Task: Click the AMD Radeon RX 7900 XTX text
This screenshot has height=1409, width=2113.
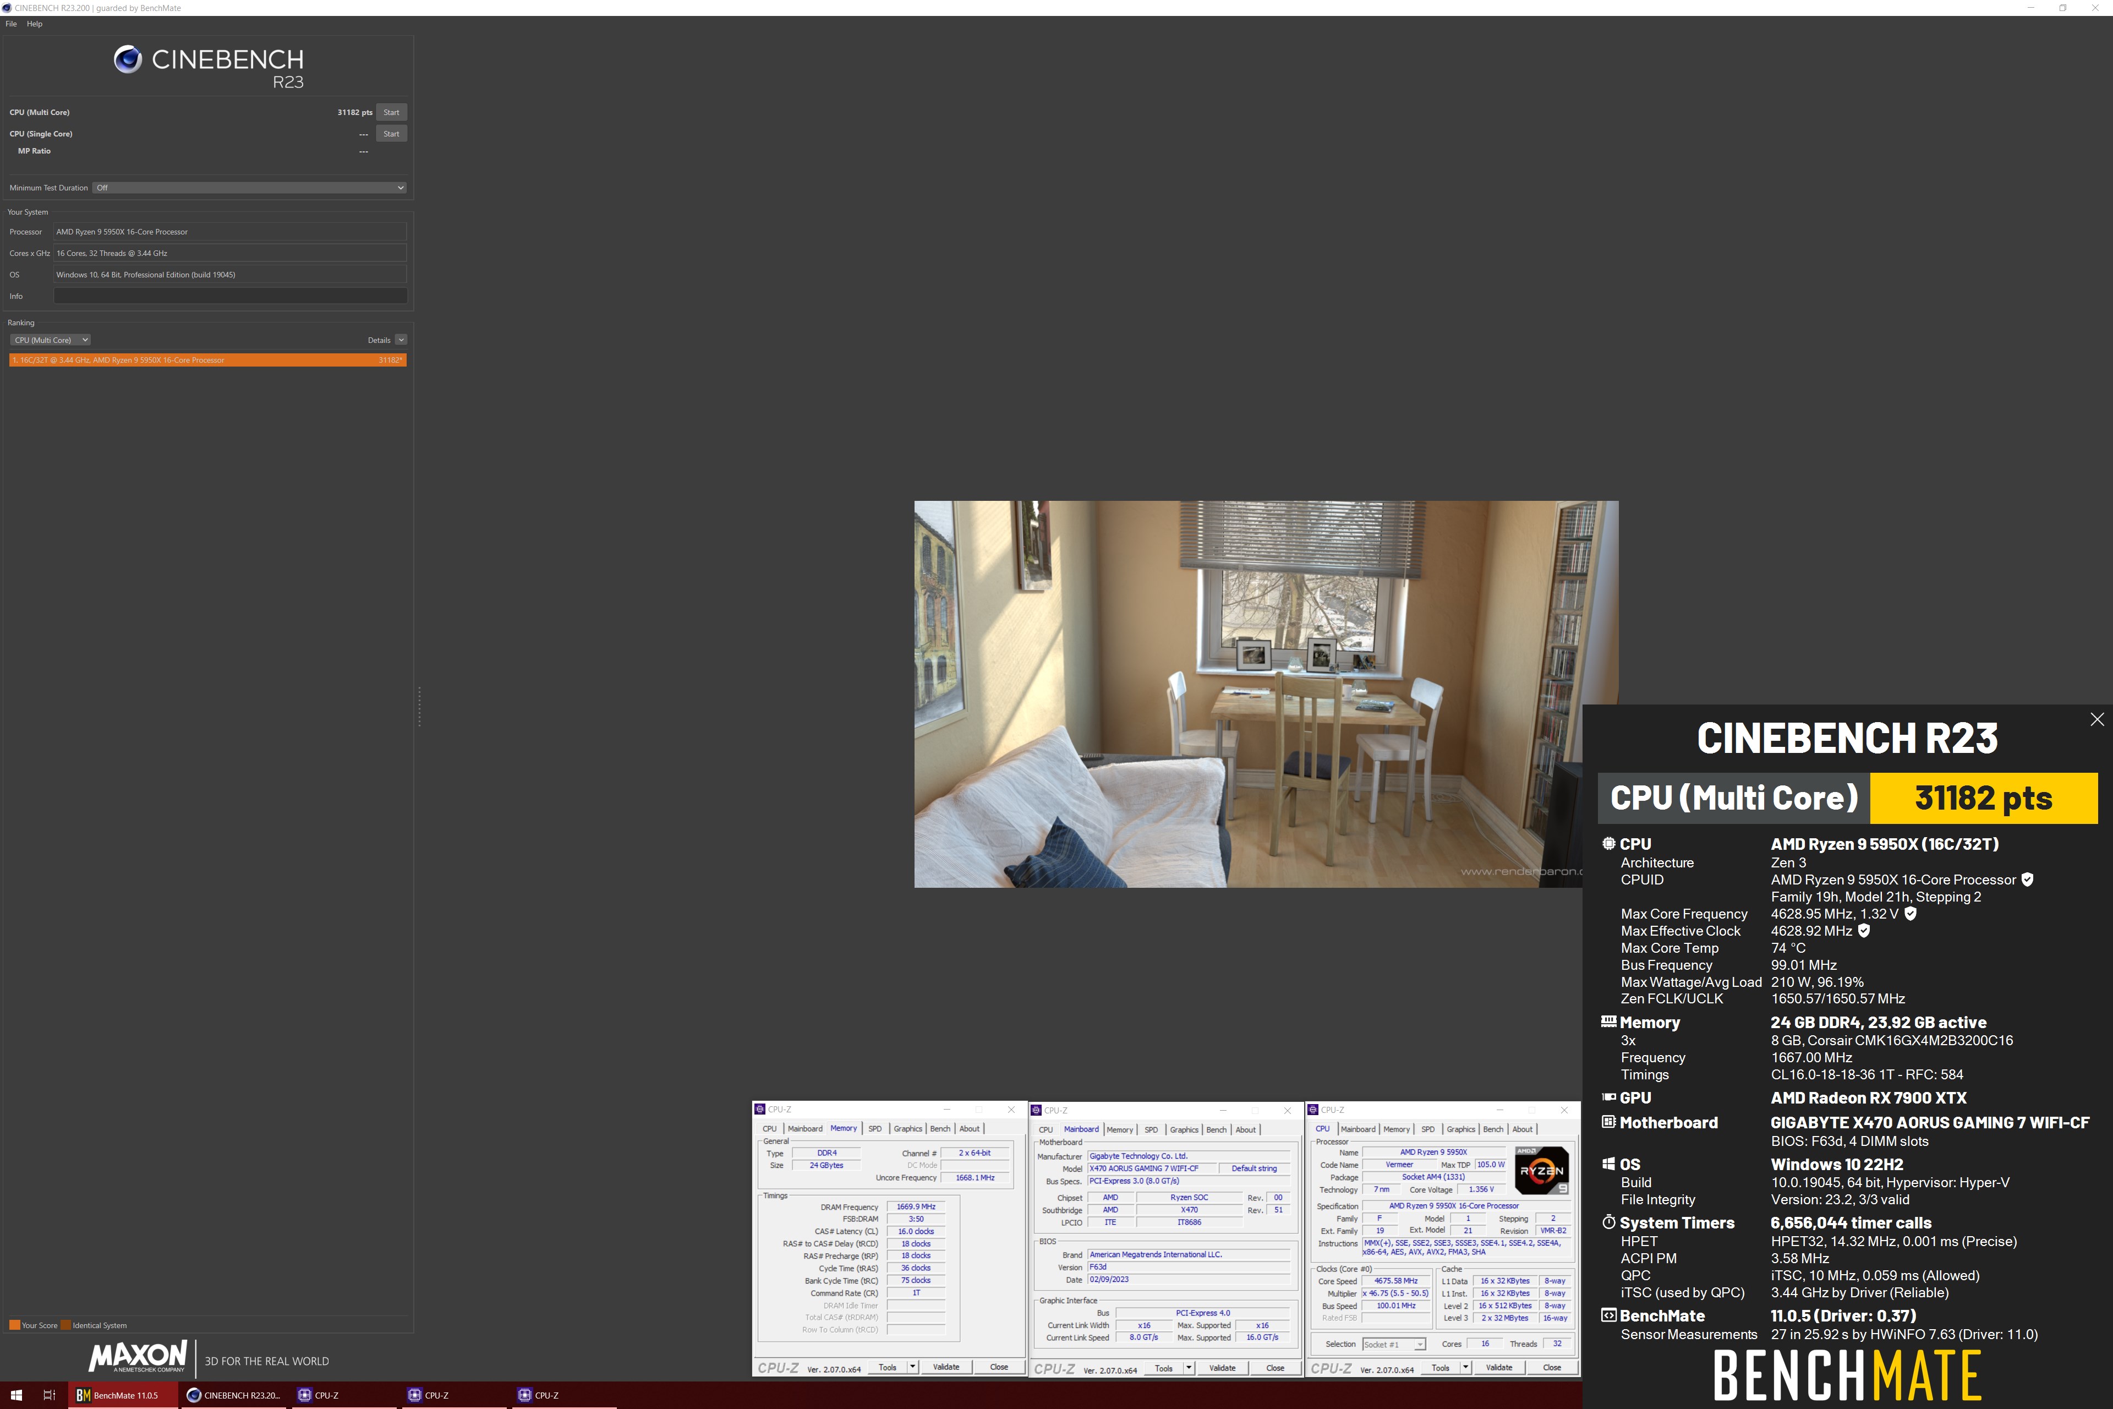Action: click(x=1869, y=1097)
